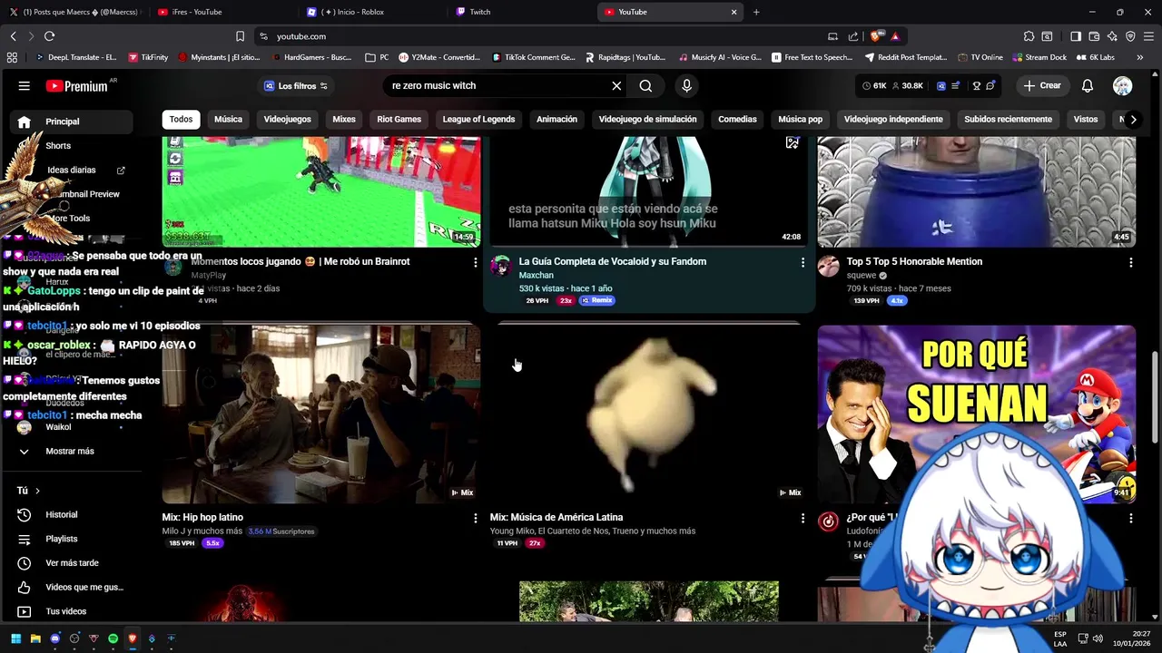Open the Brave VPN shield icon
Screen dimensions: 1162x653
(x=1130, y=36)
